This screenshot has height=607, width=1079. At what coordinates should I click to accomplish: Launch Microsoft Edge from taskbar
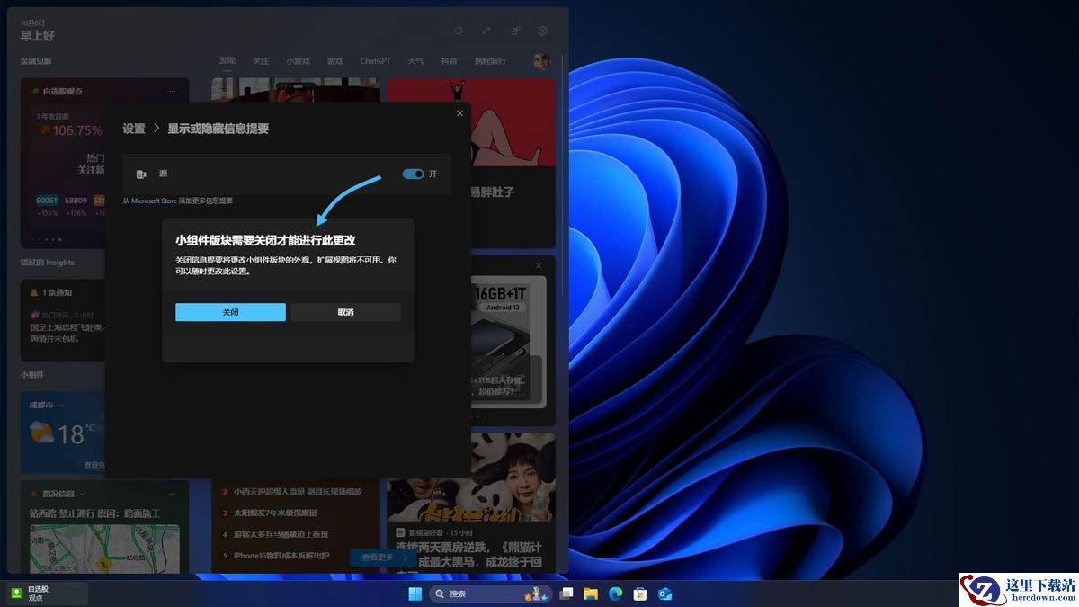[616, 594]
